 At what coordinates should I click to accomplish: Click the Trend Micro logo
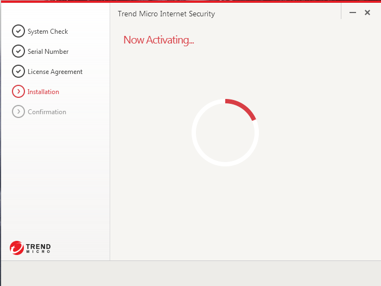30,248
